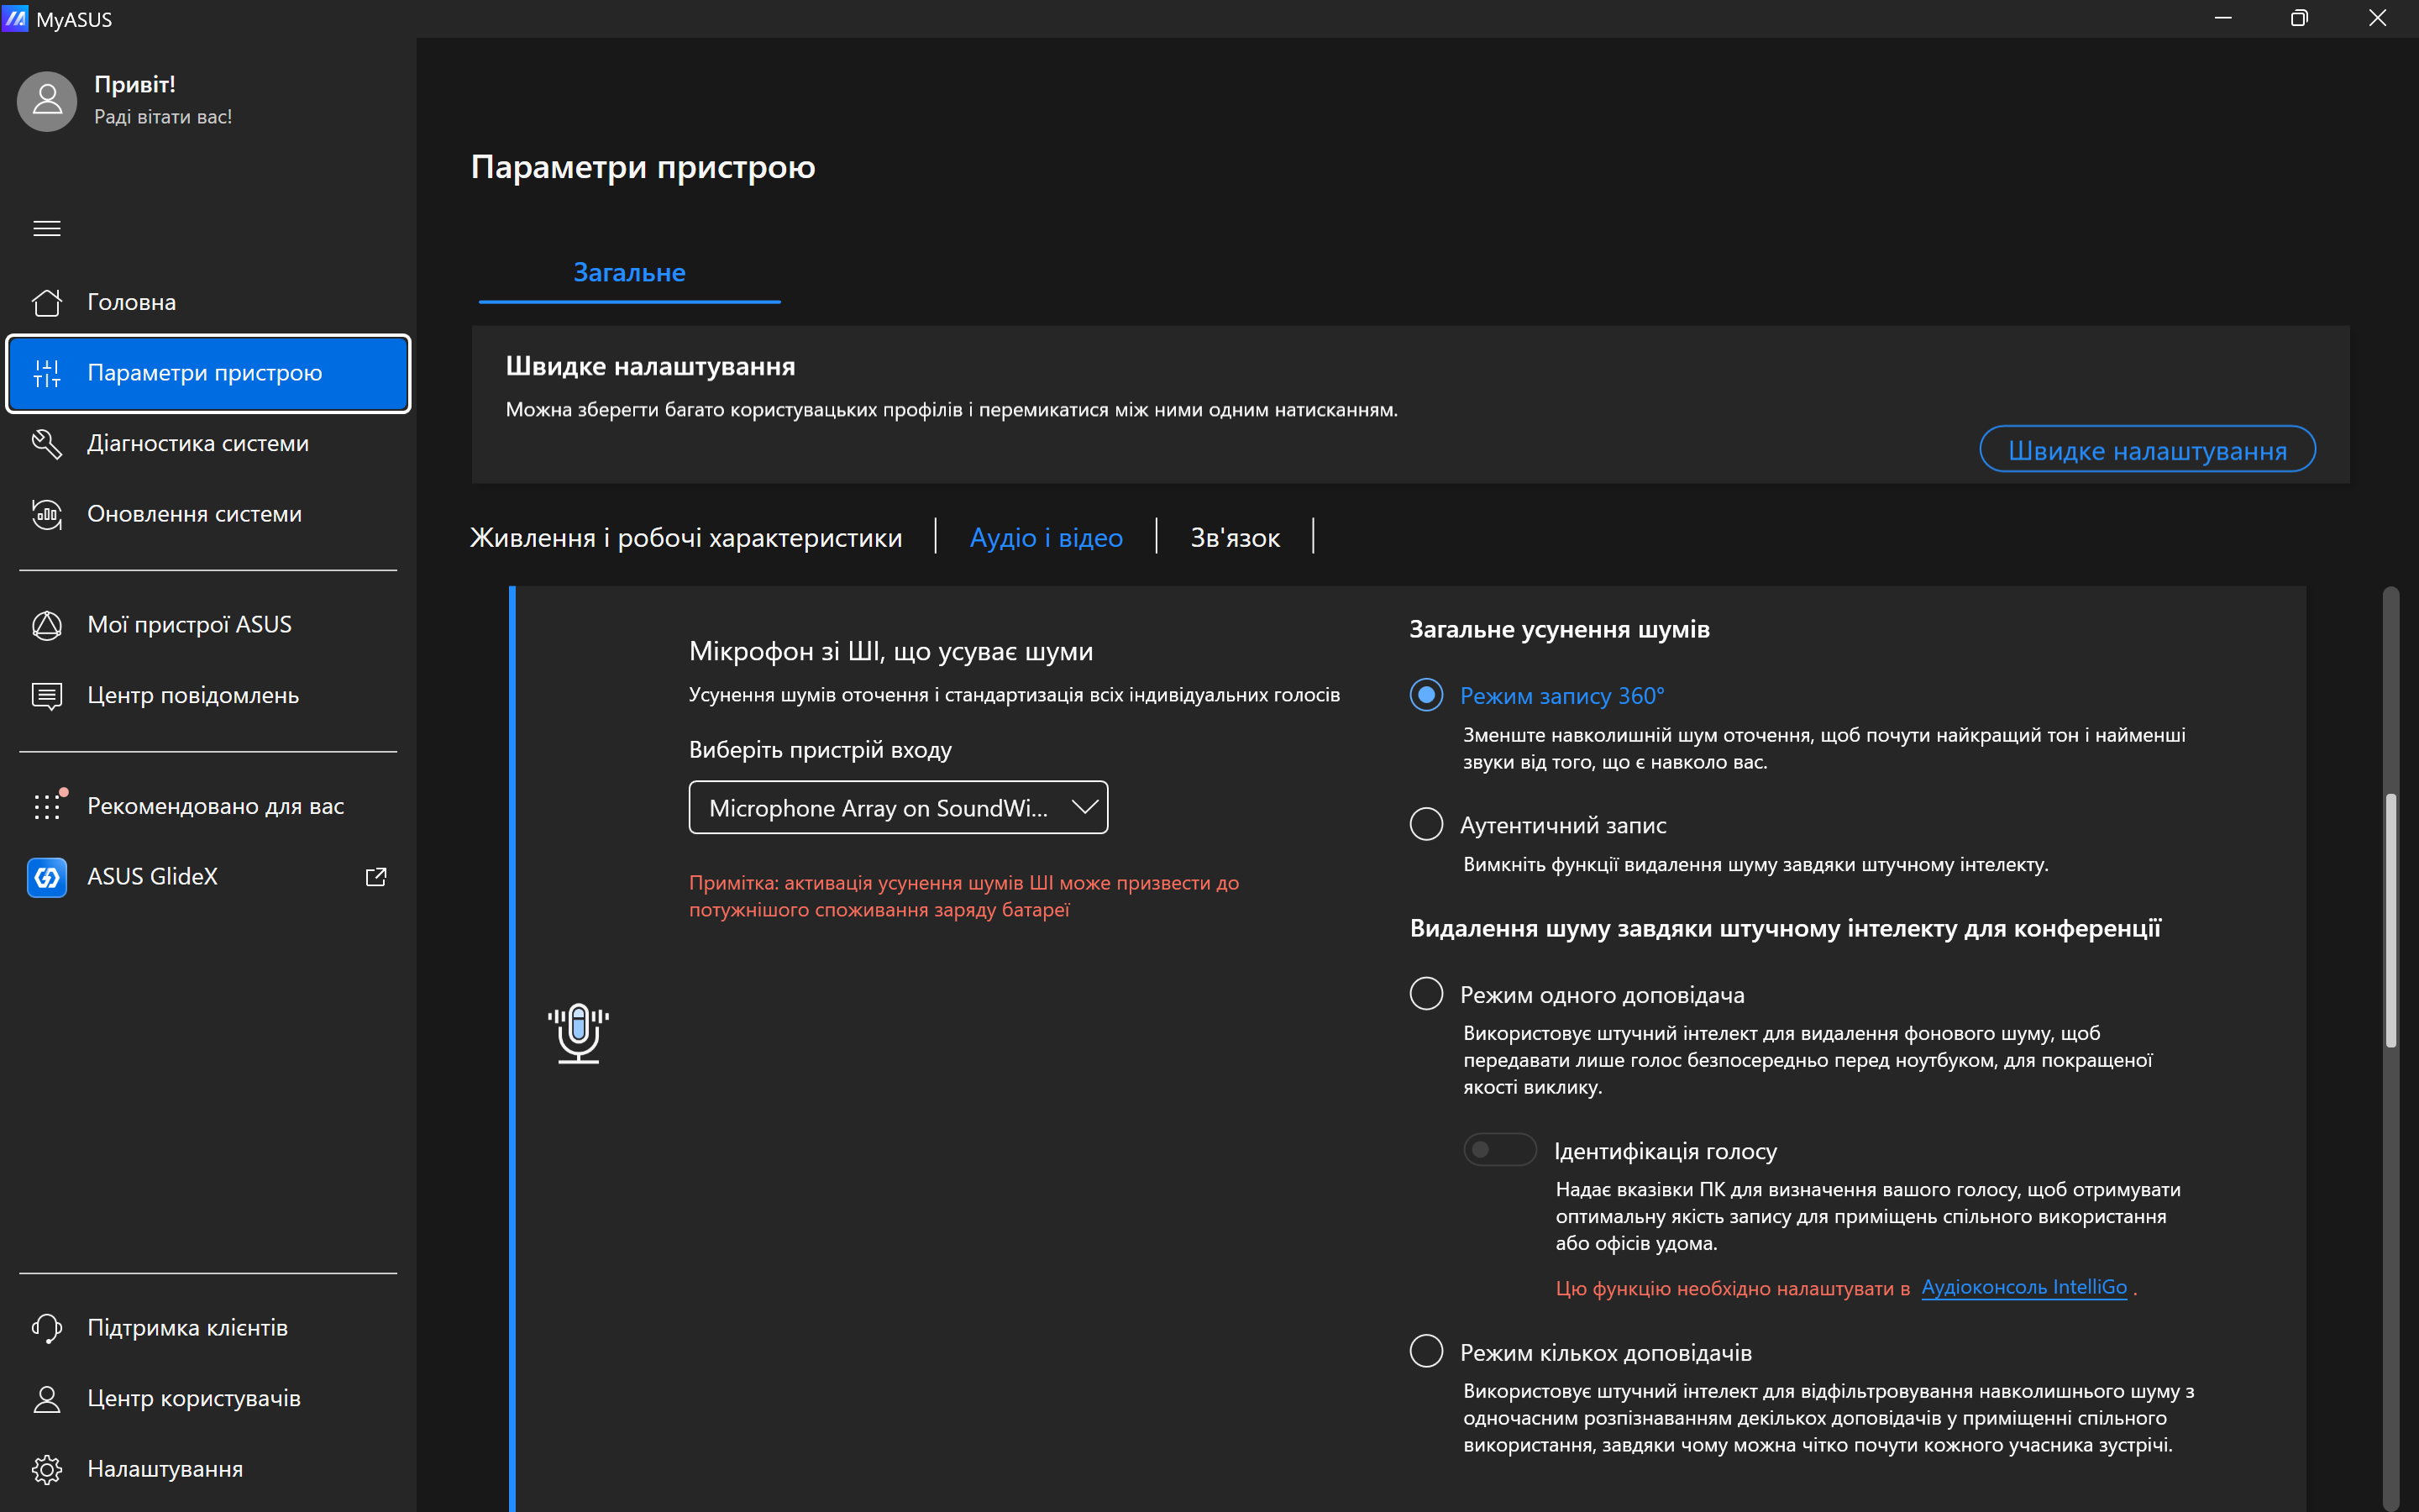
Task: Minimize the MyASUS window
Action: [x=2223, y=18]
